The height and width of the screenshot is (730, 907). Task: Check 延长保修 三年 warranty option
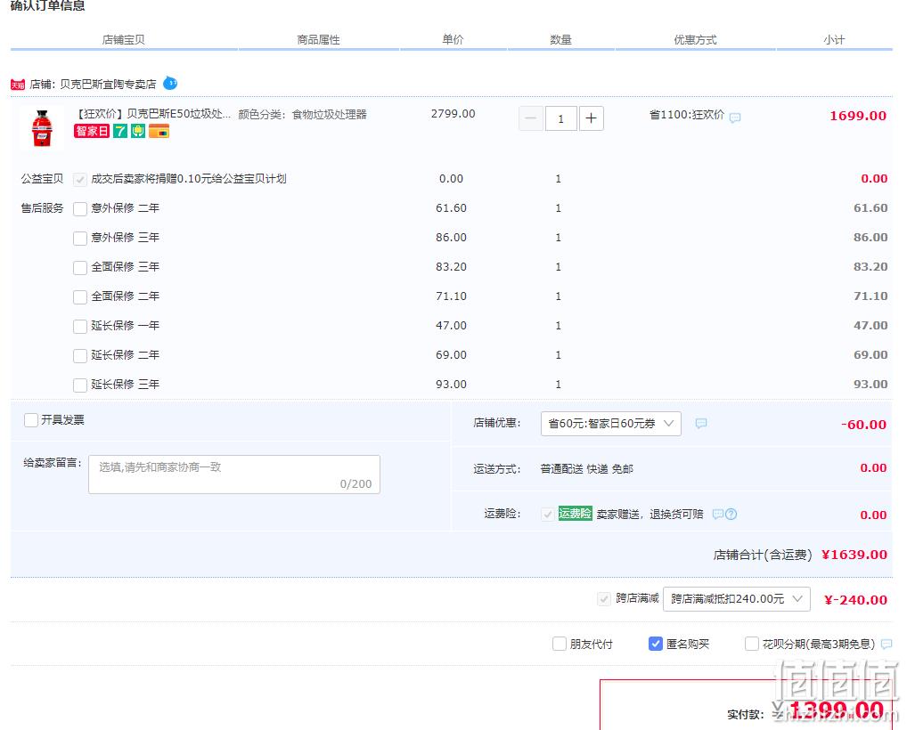tap(80, 385)
